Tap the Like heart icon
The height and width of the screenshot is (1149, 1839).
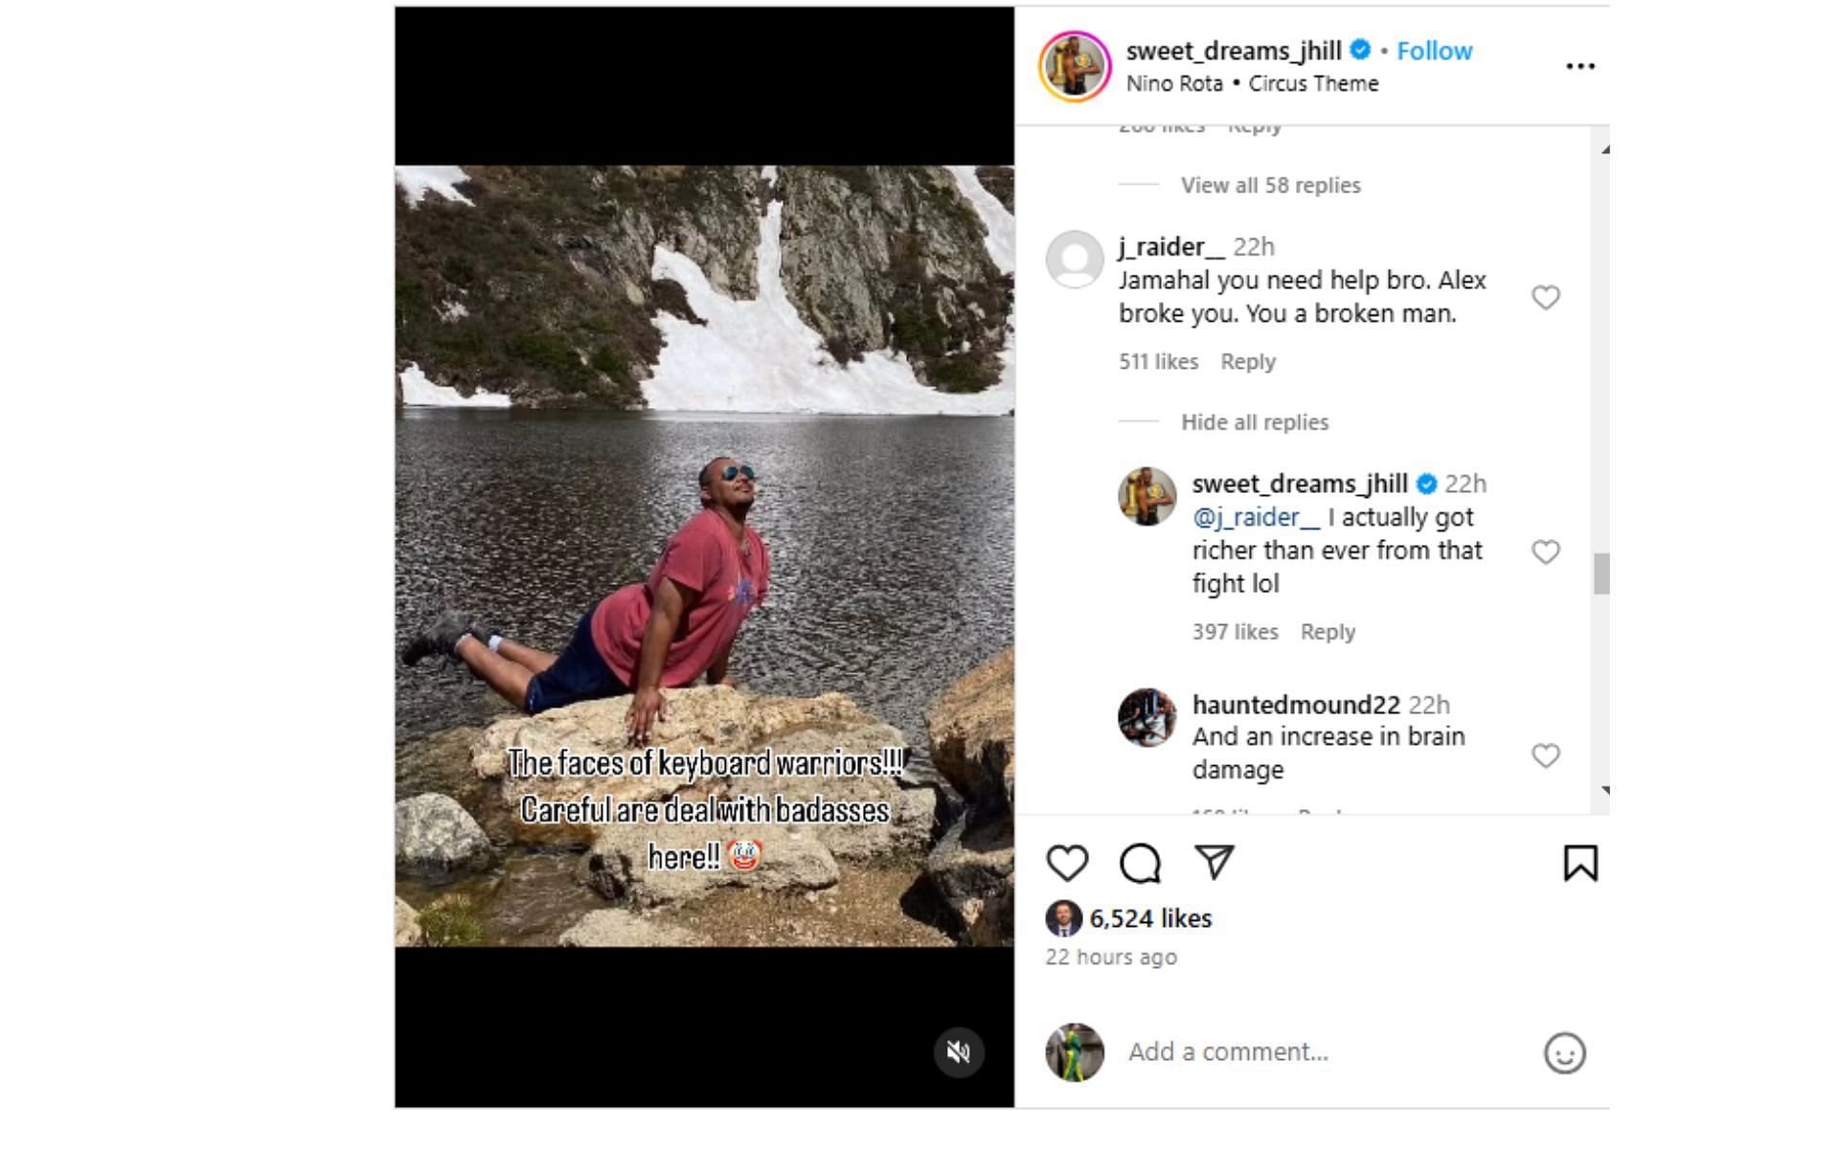pos(1067,863)
